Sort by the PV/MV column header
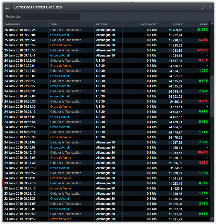This screenshot has width=216, height=224. click(x=204, y=25)
